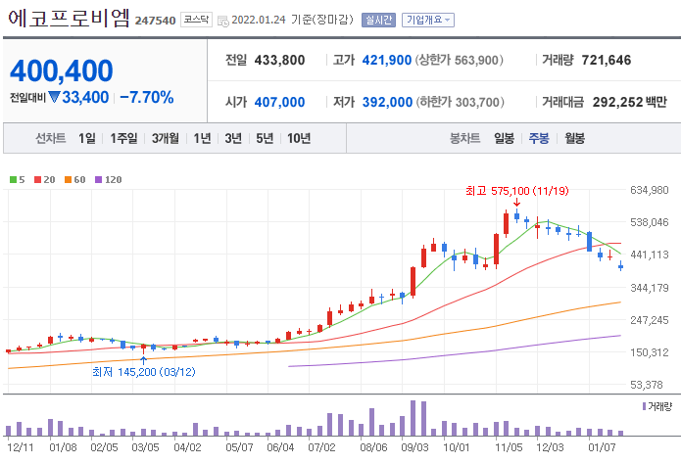This screenshot has height=464, width=681.
Task: Click the 최고 575,100 (11/19) marker
Action: (516, 191)
